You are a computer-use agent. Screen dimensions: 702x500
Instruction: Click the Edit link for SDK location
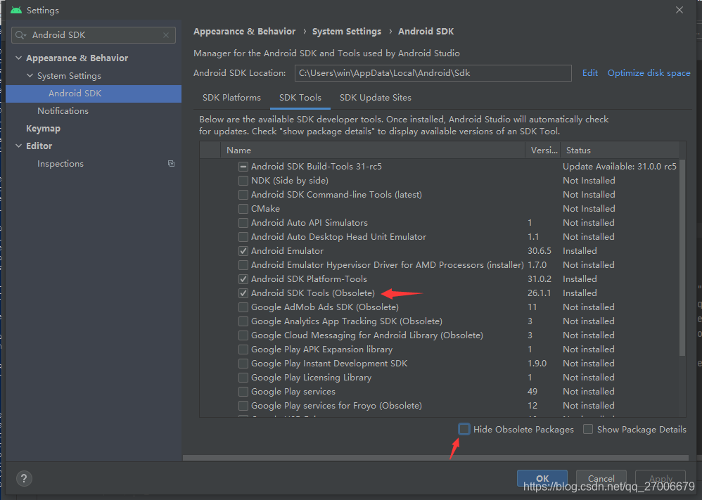pyautogui.click(x=589, y=73)
